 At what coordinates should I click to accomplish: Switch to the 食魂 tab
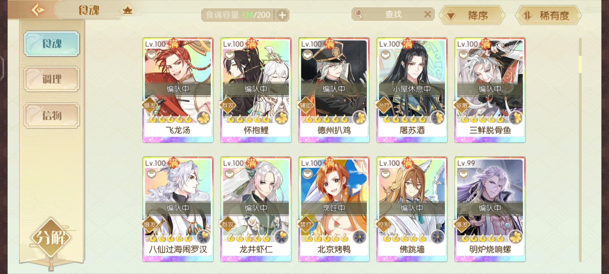coord(52,43)
